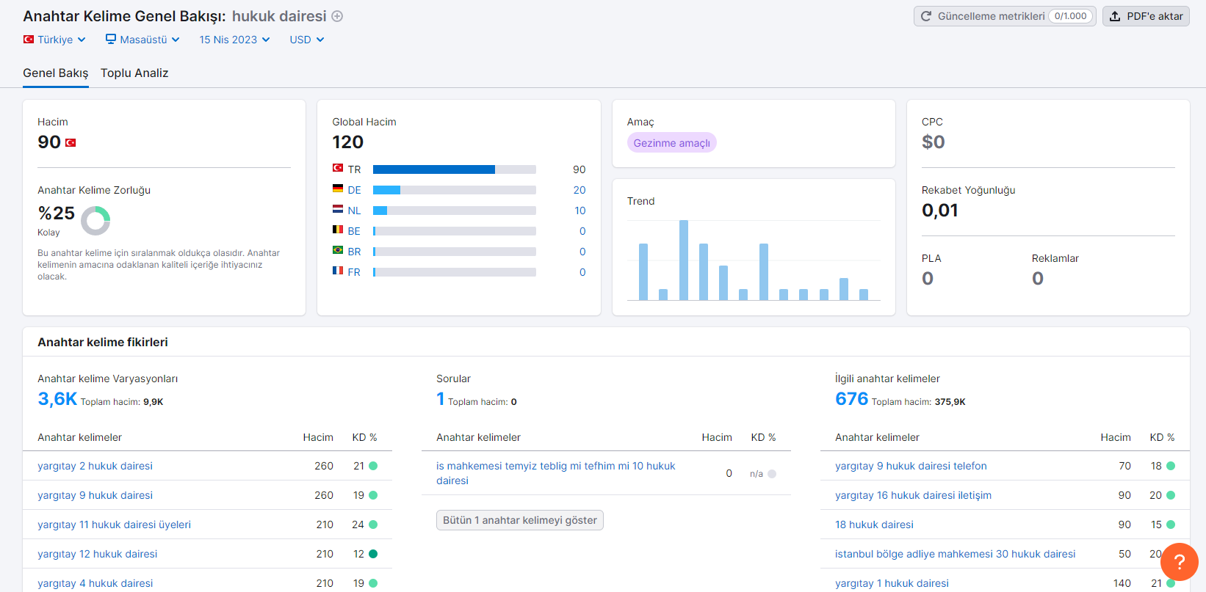Click the plus icon next to hukuk dairesi

(337, 16)
